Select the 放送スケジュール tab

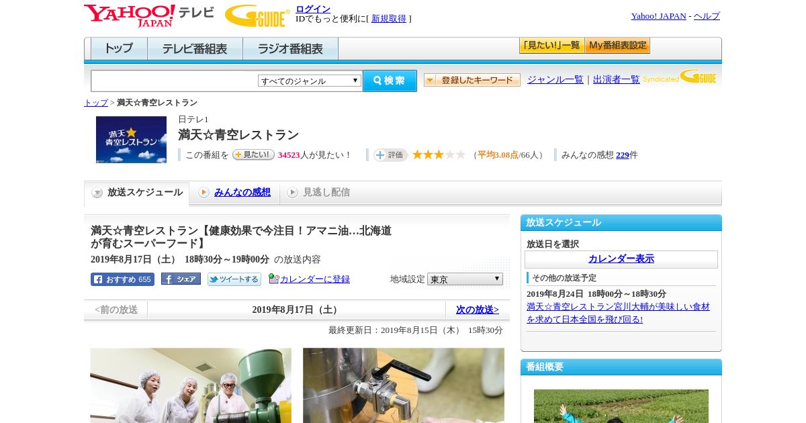(x=136, y=193)
